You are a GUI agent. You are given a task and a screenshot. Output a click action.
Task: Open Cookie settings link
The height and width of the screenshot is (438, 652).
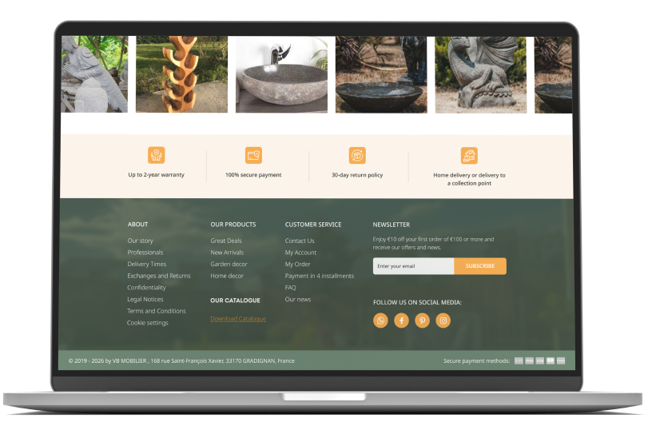148,323
